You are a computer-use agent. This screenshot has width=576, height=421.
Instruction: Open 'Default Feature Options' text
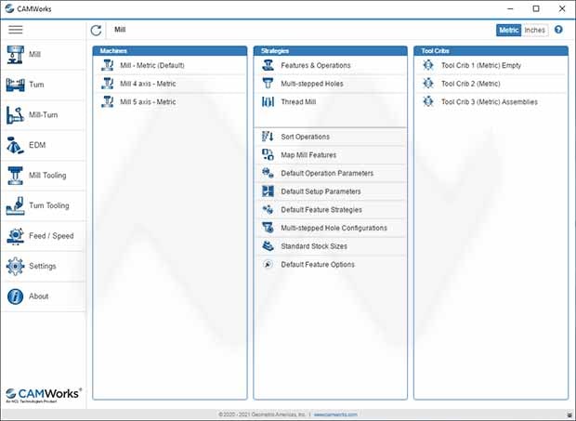point(318,265)
